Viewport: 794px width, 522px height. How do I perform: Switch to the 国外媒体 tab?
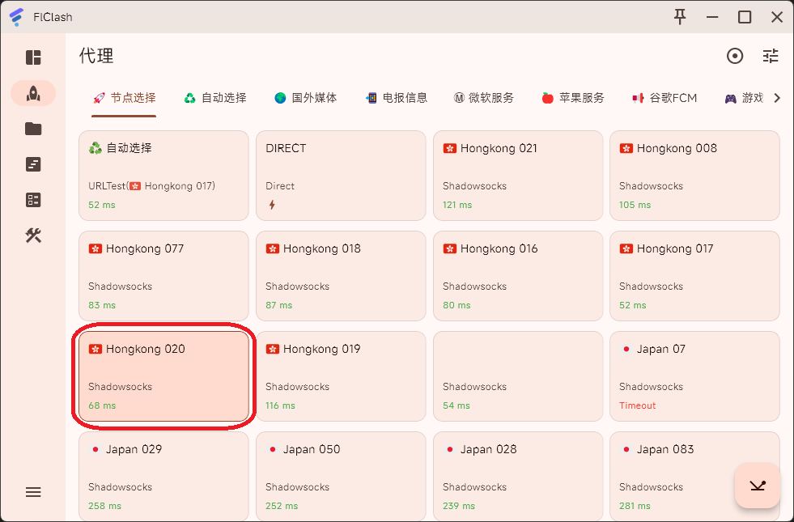(305, 98)
